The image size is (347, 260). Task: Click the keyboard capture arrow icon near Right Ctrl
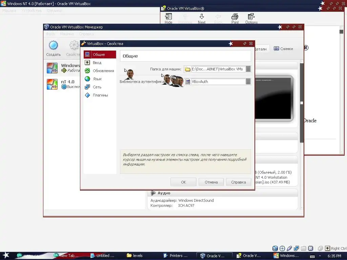[x=327, y=248]
